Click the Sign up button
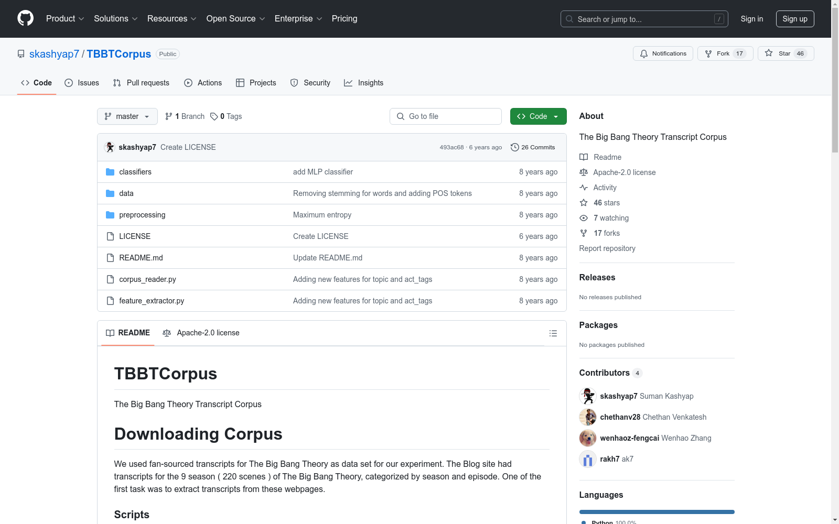Screen dimensions: 839x524 tap(795, 19)
